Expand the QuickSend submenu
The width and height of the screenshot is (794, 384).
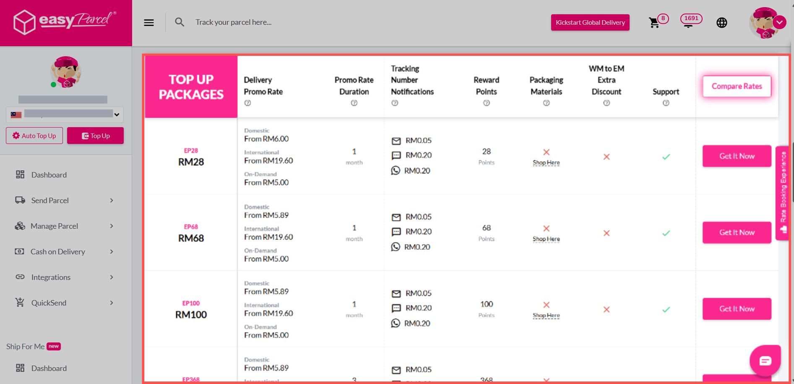(112, 303)
